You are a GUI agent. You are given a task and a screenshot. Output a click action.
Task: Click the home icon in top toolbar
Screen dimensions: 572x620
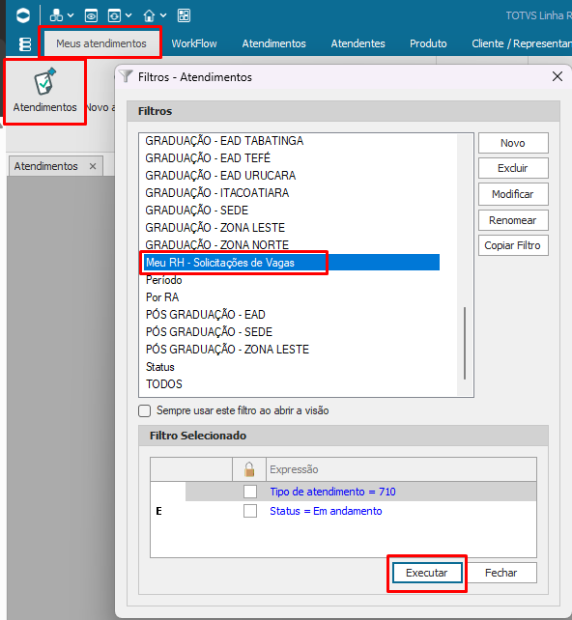(x=149, y=15)
